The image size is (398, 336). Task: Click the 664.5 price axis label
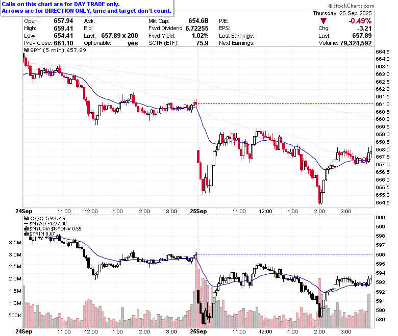(x=382, y=51)
